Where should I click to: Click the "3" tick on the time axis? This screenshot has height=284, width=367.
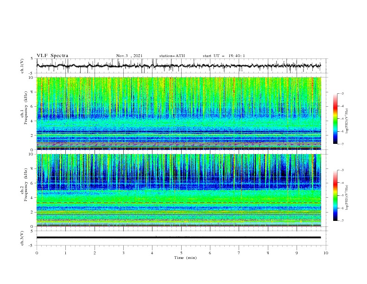123,253
